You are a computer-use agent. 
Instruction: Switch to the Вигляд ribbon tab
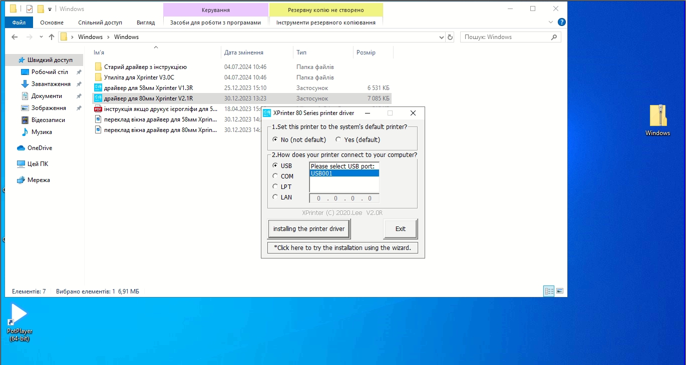tap(146, 22)
